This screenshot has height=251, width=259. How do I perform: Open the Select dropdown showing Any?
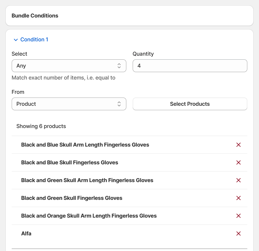[x=69, y=66]
